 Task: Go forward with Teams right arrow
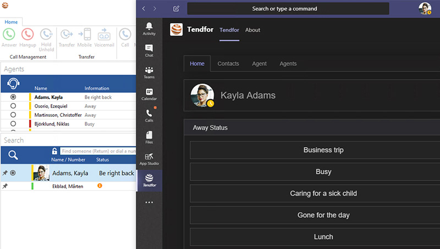coord(155,9)
